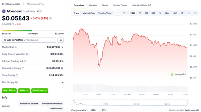Click the price alert bell icon
The image size is (201, 112).
click(x=61, y=40)
